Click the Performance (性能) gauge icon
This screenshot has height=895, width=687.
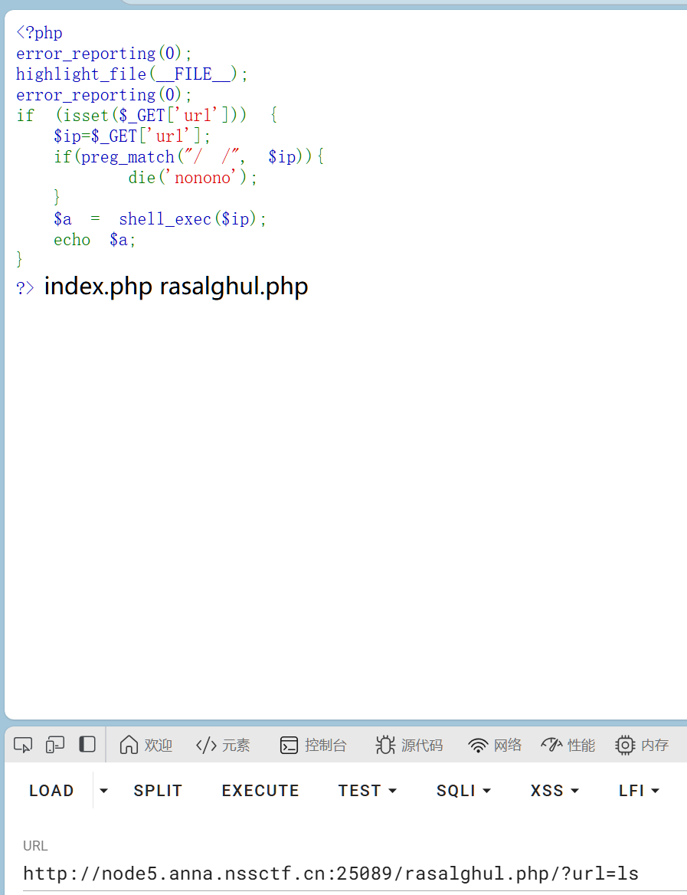tap(551, 745)
